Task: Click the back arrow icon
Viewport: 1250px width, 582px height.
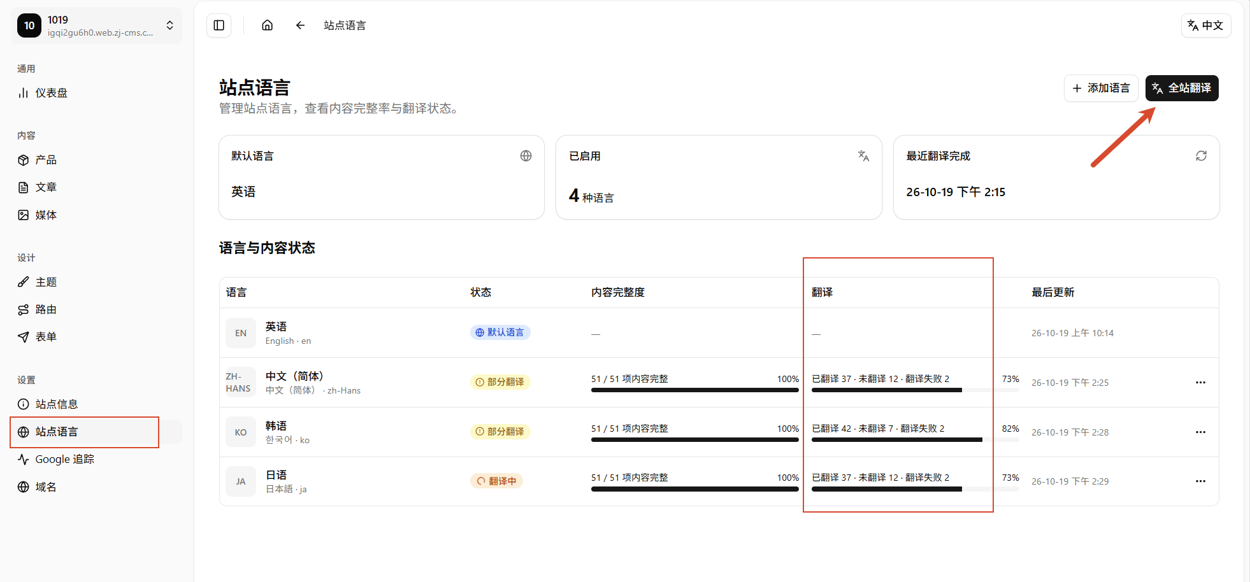Action: tap(300, 25)
